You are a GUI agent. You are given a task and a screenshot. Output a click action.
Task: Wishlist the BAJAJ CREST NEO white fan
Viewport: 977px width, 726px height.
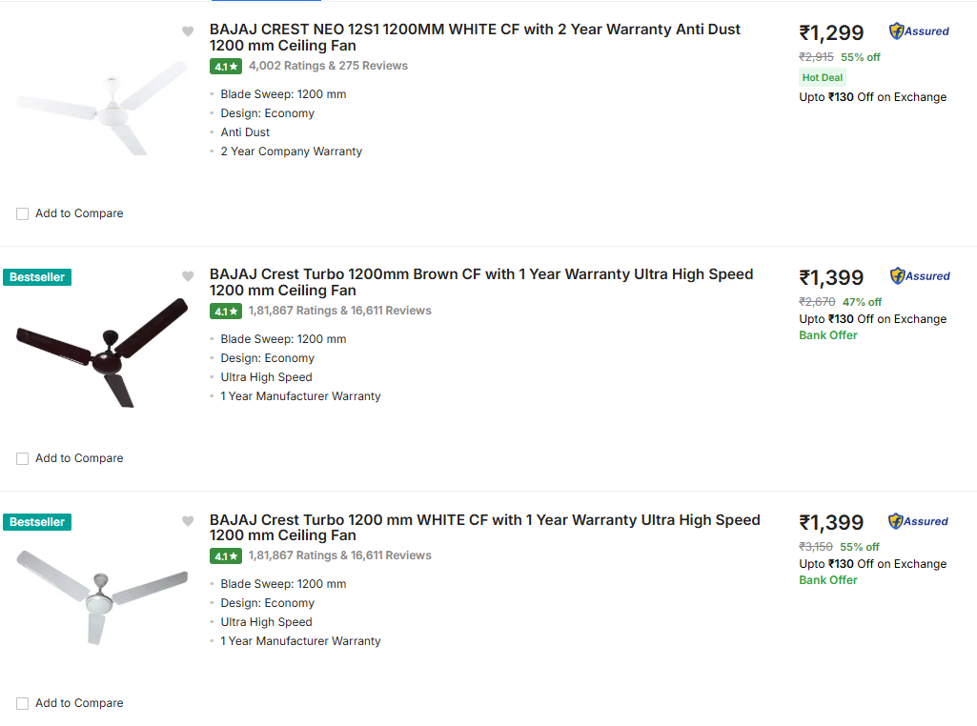coord(188,31)
